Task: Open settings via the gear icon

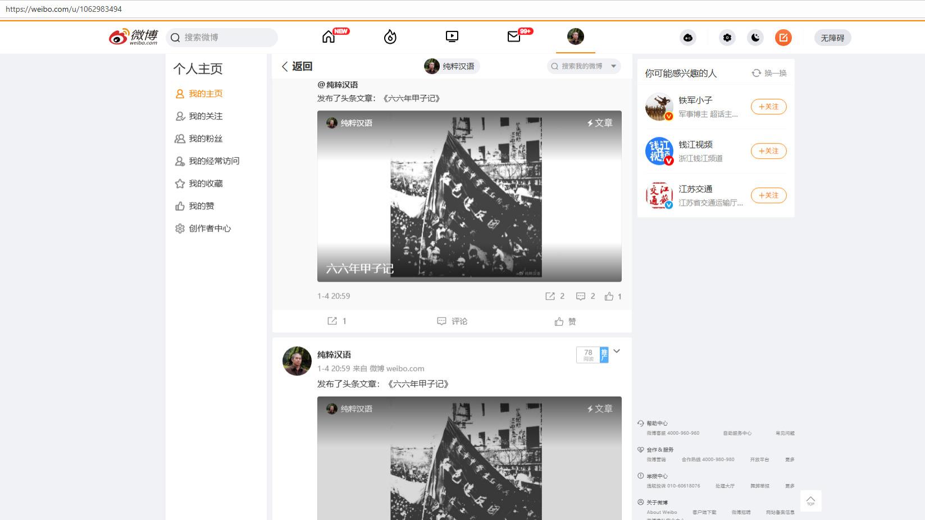Action: (x=727, y=37)
